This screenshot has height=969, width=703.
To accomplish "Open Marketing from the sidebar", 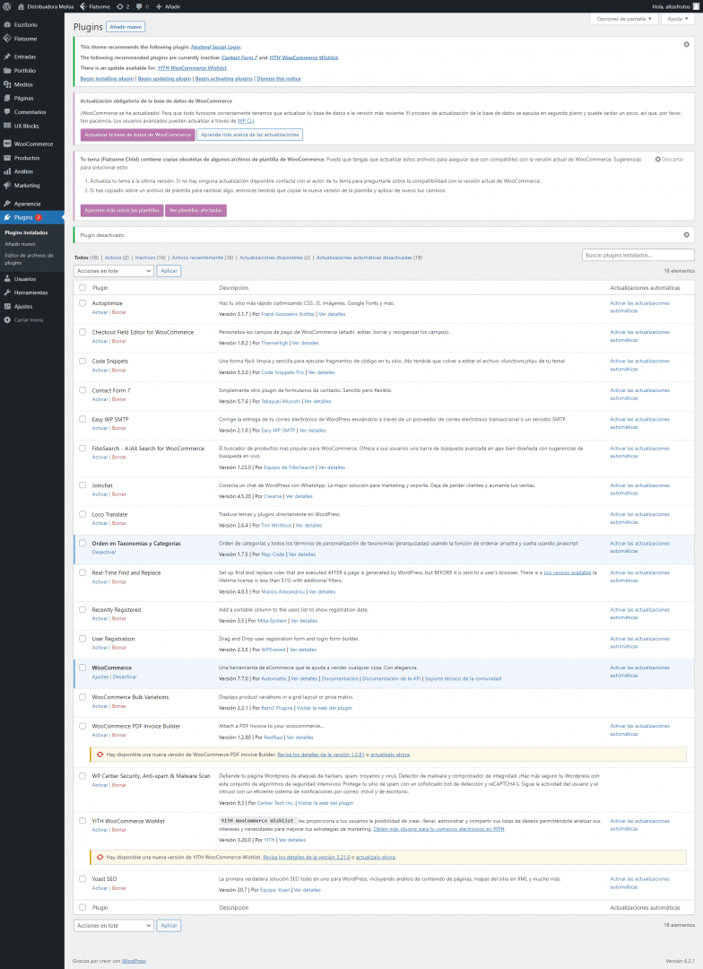I will (27, 186).
